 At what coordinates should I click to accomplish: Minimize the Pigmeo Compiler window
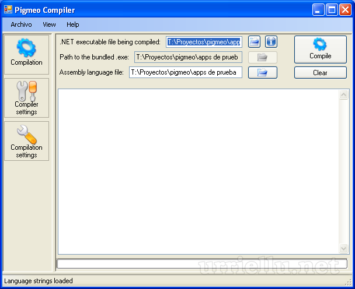318,10
